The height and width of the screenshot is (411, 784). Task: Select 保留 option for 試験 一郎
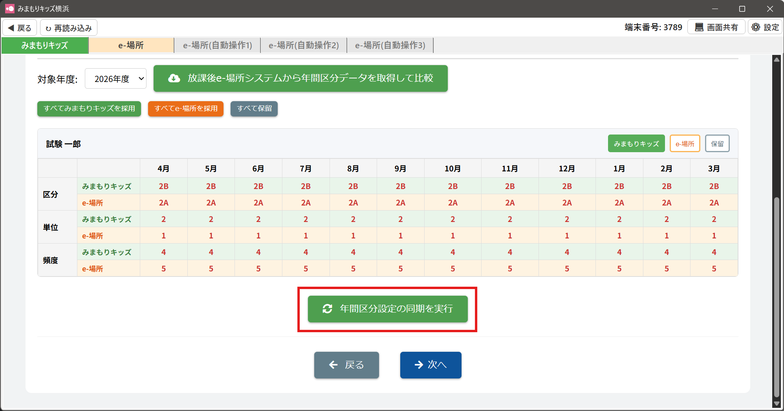pyautogui.click(x=717, y=144)
